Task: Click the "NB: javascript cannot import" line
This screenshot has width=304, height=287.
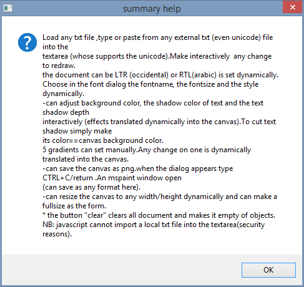Action: [154, 225]
